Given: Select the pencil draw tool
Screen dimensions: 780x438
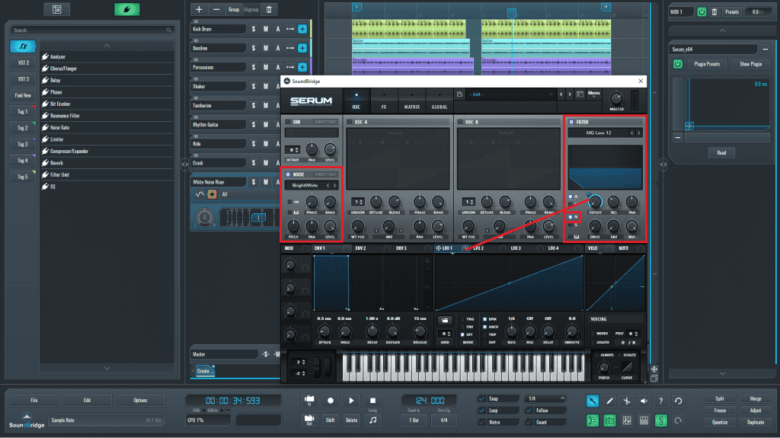Looking at the screenshot, I should coord(609,400).
